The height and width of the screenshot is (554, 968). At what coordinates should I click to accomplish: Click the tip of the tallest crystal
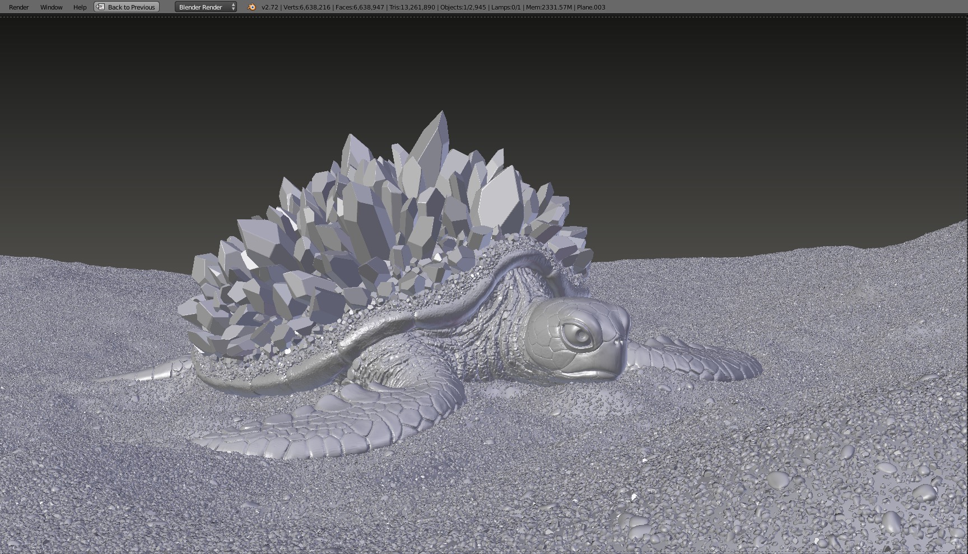(442, 112)
